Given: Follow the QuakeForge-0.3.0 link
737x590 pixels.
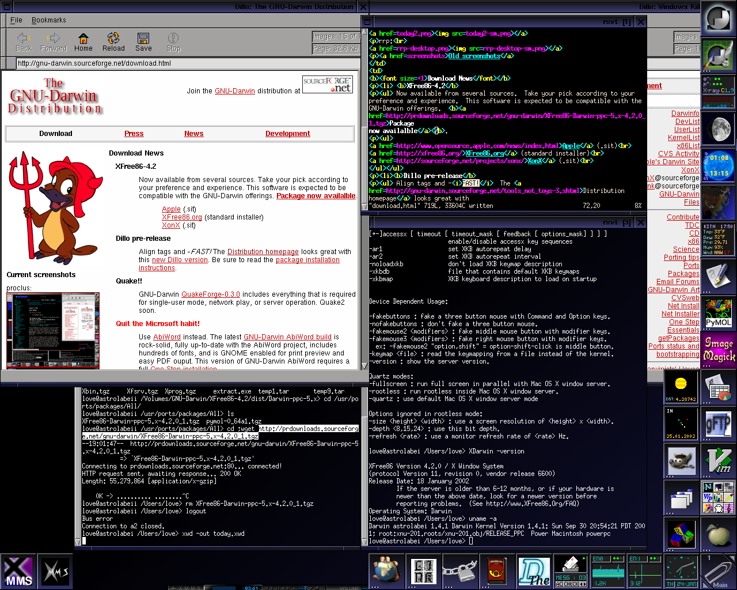Looking at the screenshot, I should pyautogui.click(x=210, y=294).
